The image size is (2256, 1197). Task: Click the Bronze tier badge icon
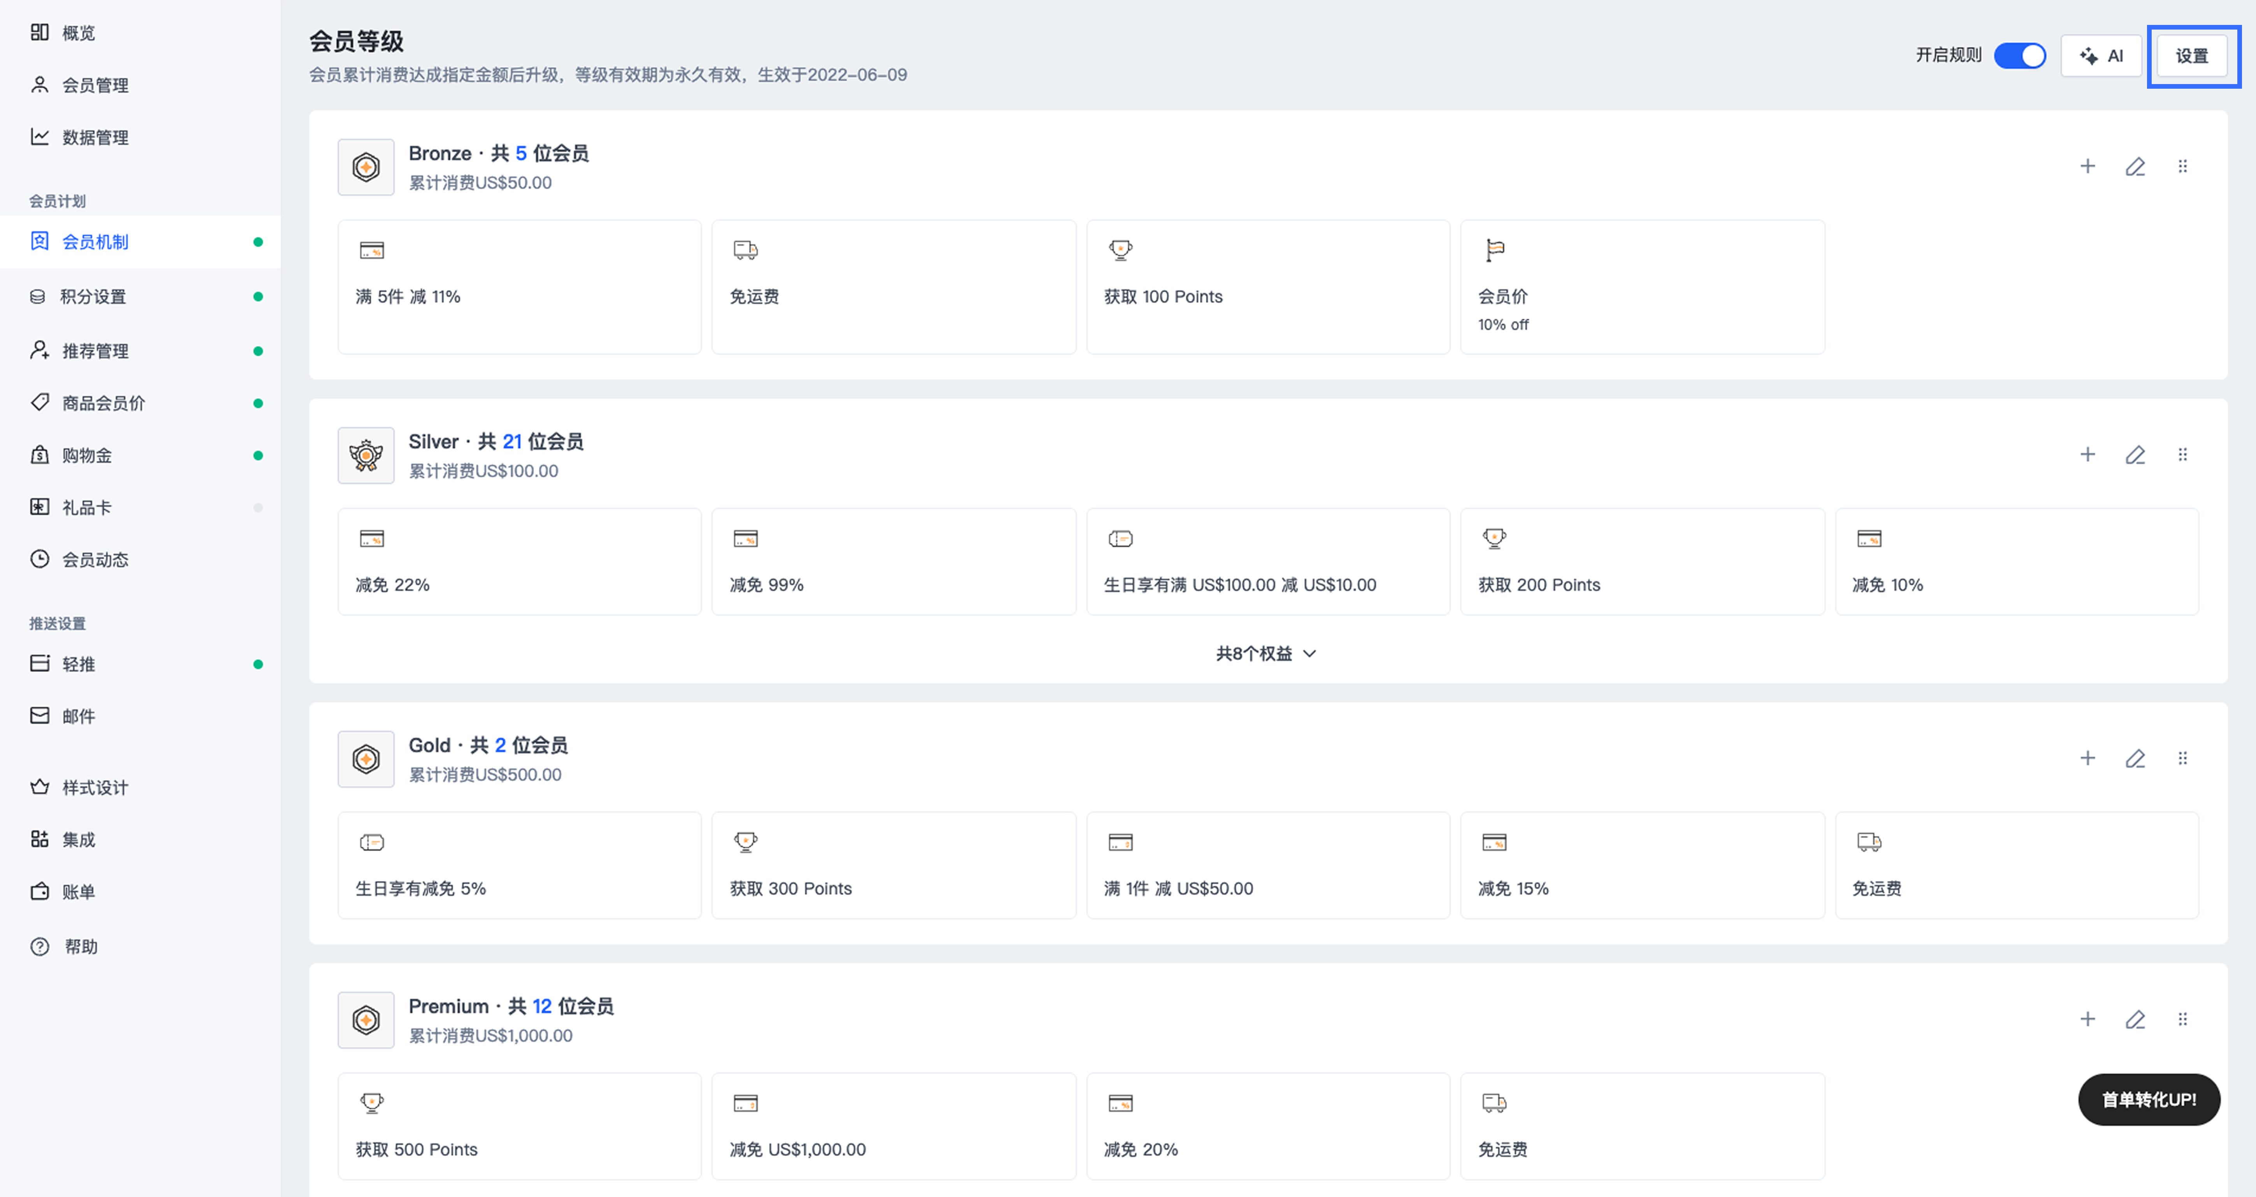point(366,167)
